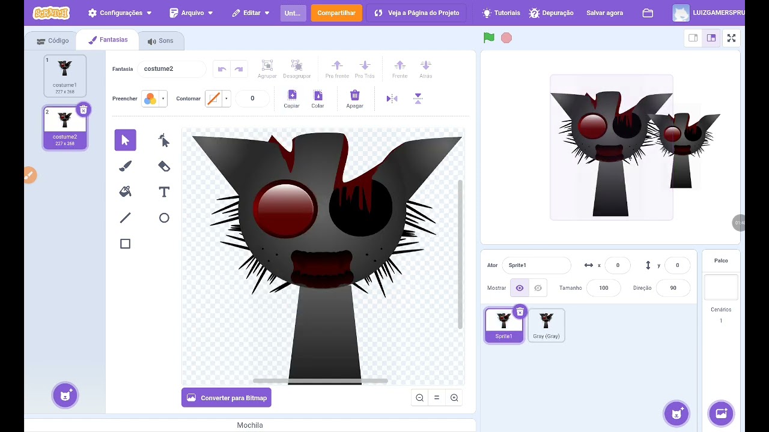Click the costume name field
The height and width of the screenshot is (432, 769).
tap(172, 69)
